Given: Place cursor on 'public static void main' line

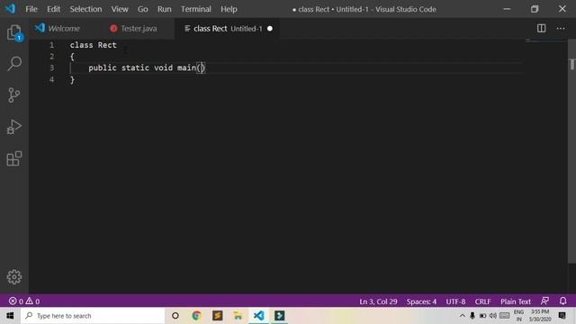Looking at the screenshot, I should point(147,67).
